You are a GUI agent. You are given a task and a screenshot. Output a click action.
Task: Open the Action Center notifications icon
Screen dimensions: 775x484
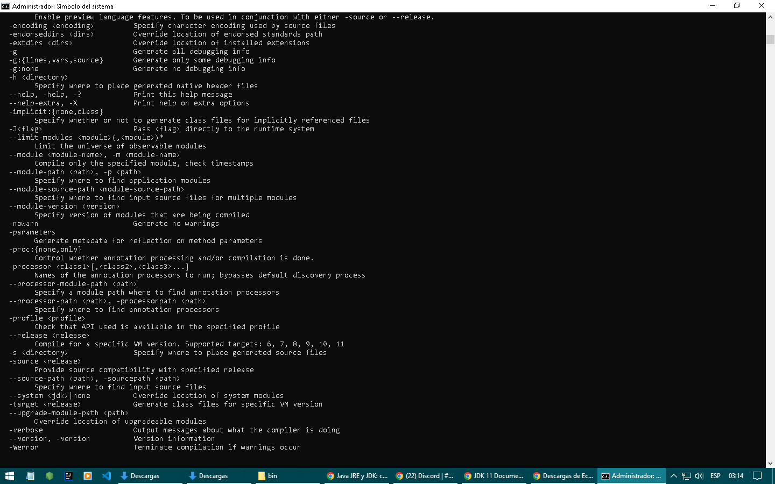point(757,476)
